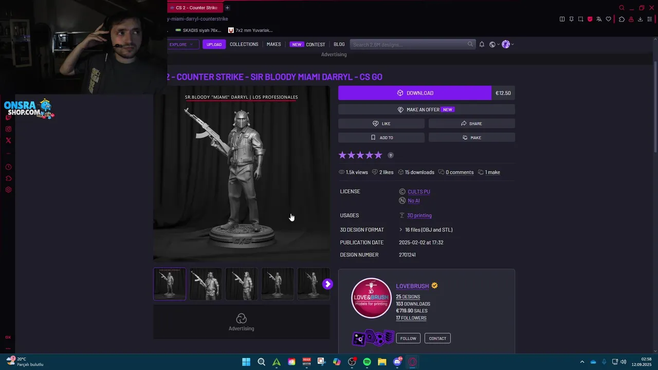Click the pin icon in browser toolbar

[571, 19]
